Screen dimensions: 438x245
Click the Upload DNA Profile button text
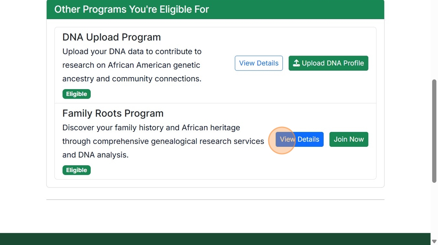(x=333, y=63)
